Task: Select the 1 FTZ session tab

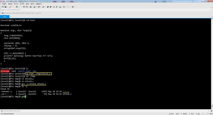Action: [x=5, y=17]
